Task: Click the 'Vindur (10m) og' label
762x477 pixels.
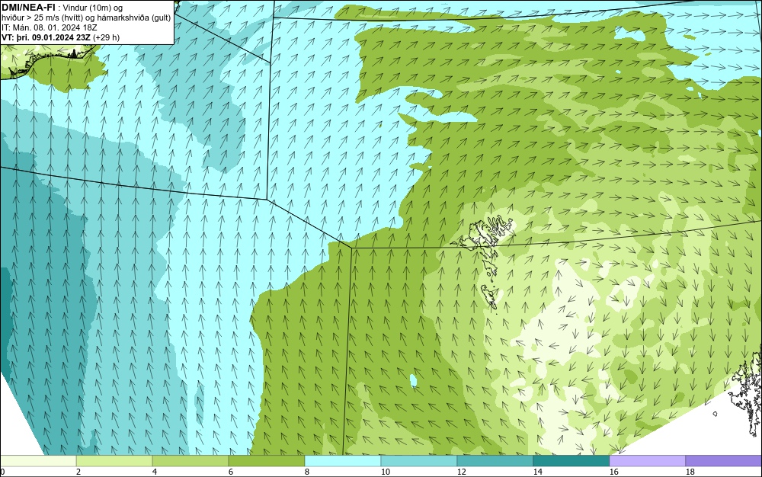Action: pos(93,8)
